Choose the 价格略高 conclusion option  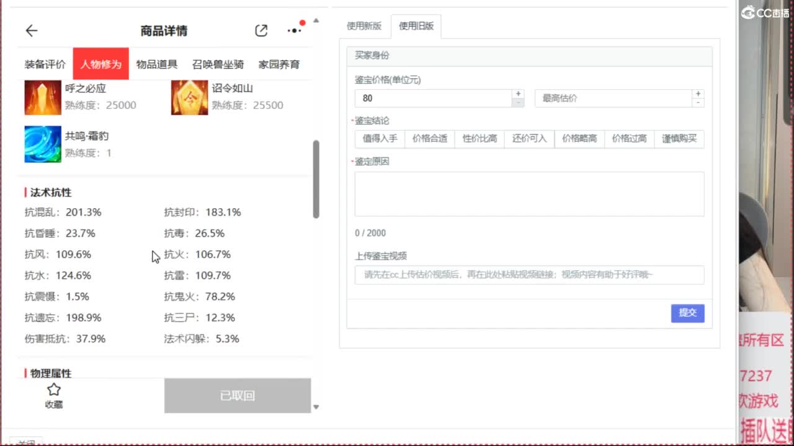pos(579,139)
